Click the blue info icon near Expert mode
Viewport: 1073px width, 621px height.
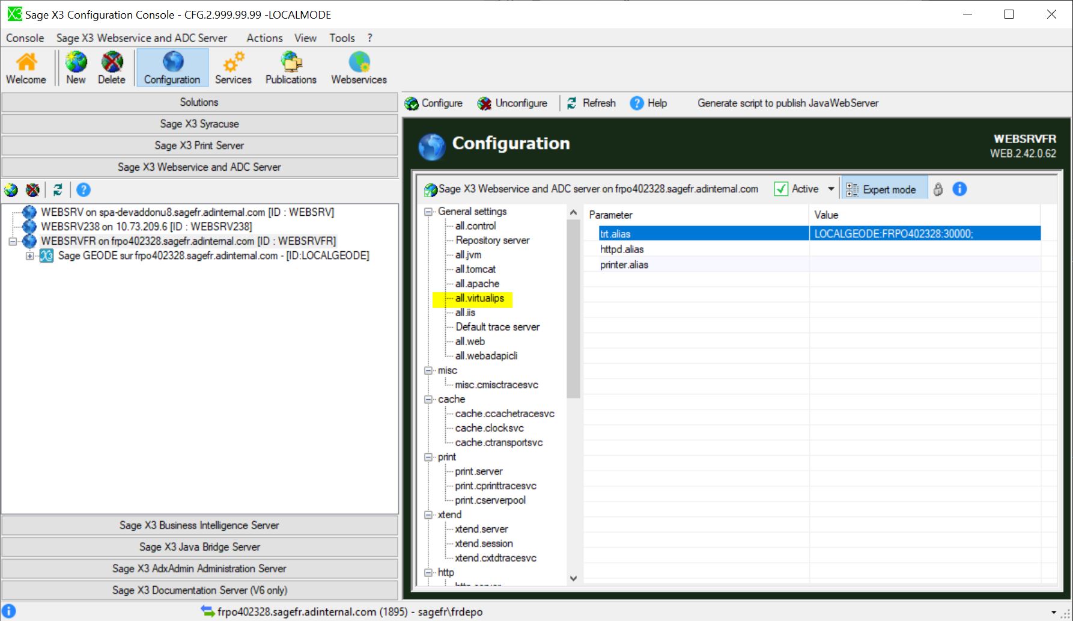(959, 189)
